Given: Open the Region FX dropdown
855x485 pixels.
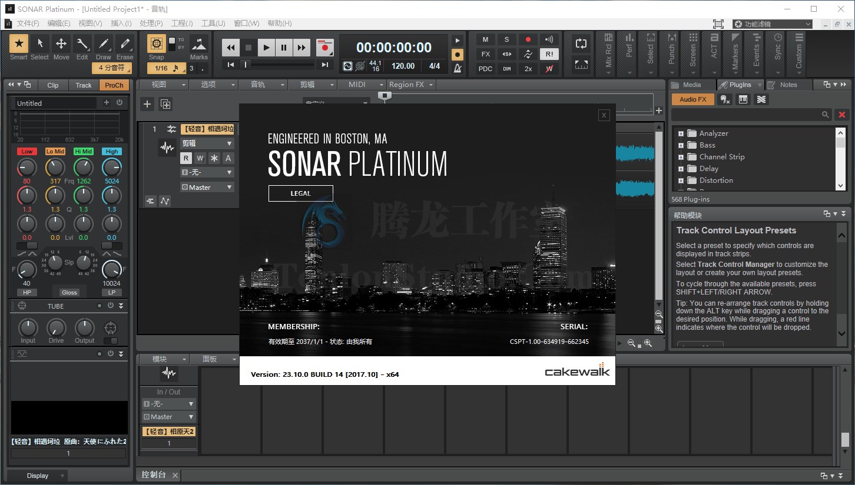Looking at the screenshot, I should [411, 85].
